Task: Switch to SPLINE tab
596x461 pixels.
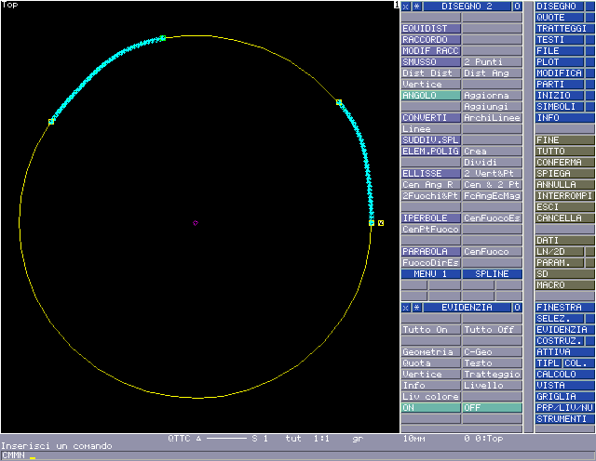Action: [493, 274]
